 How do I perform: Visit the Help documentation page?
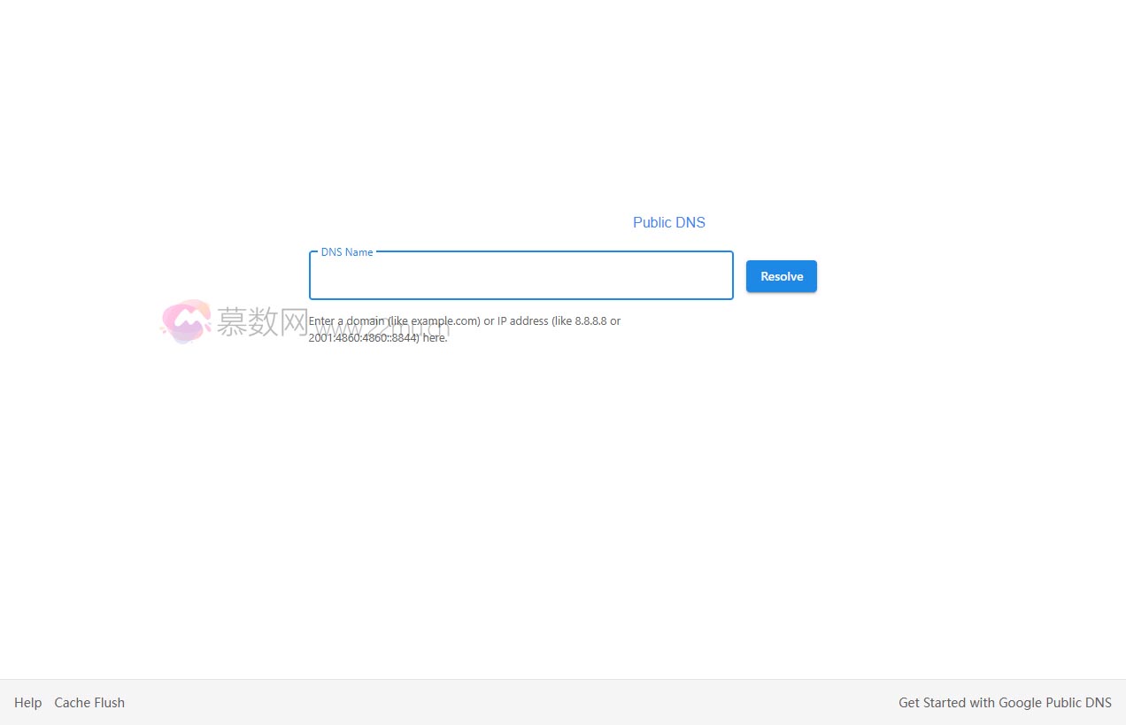click(27, 702)
